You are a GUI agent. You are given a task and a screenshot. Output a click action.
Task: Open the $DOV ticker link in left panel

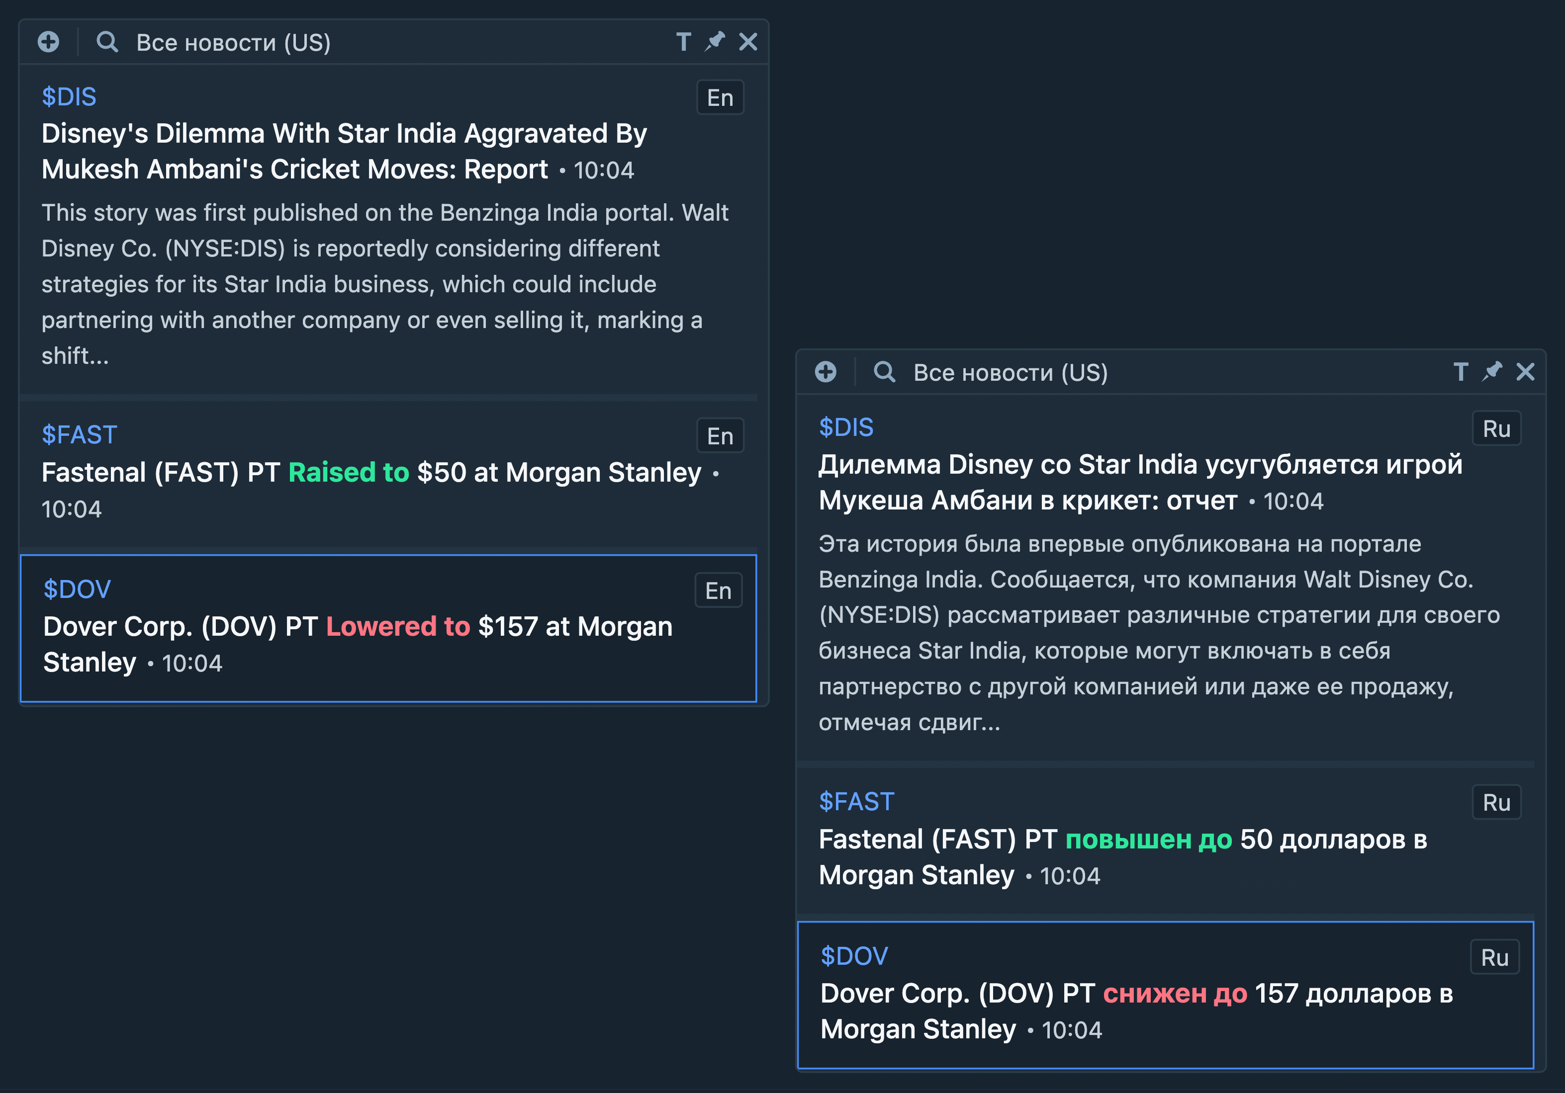77,589
